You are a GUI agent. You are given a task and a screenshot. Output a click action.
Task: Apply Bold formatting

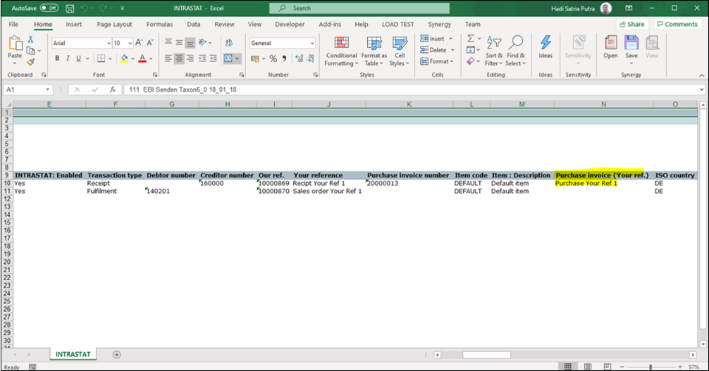coord(57,58)
